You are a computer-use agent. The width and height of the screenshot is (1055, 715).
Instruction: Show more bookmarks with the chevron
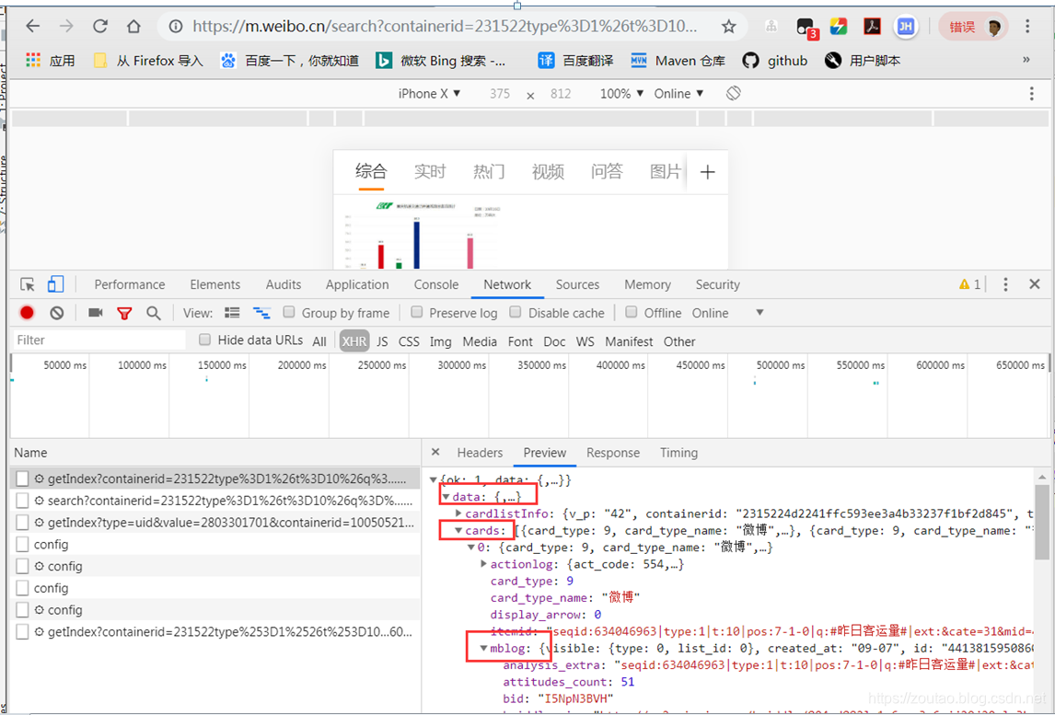tap(1026, 60)
